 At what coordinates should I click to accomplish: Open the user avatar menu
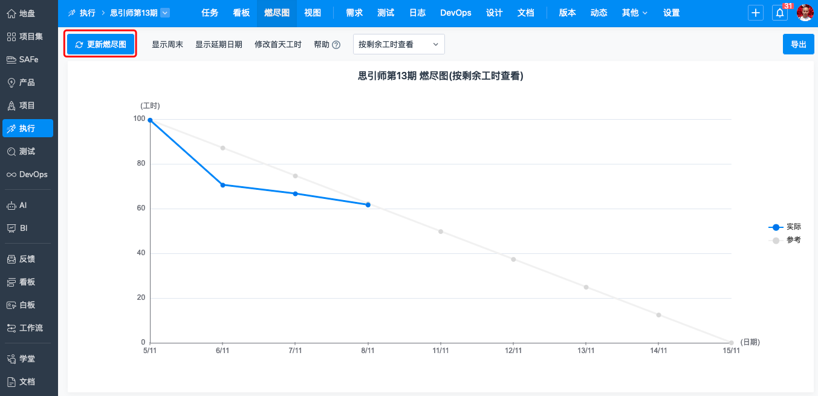pyautogui.click(x=805, y=13)
